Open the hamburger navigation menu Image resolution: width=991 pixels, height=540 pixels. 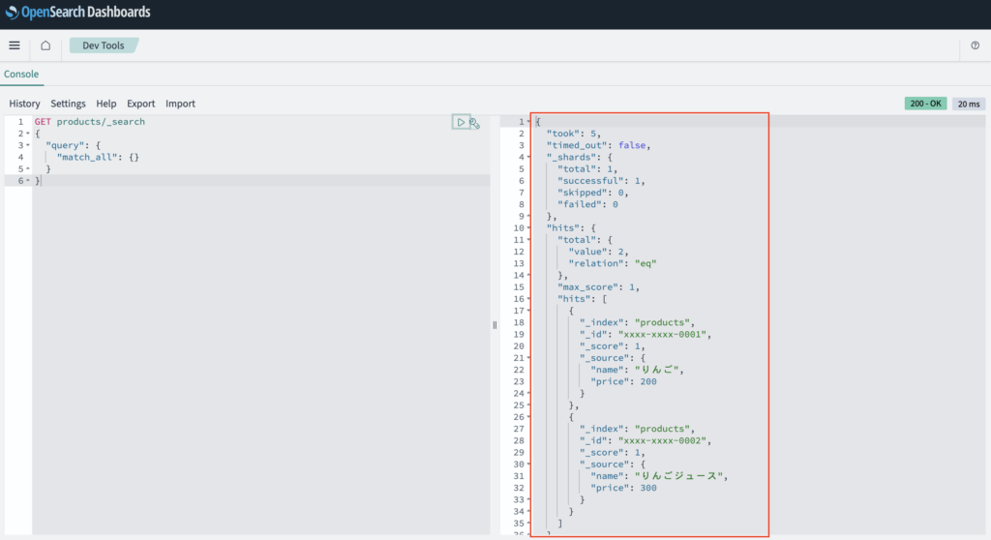[15, 45]
